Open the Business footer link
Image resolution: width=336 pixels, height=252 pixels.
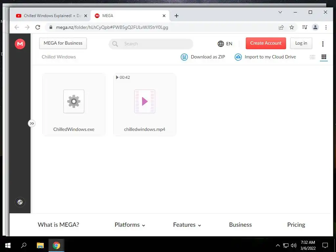(x=240, y=224)
